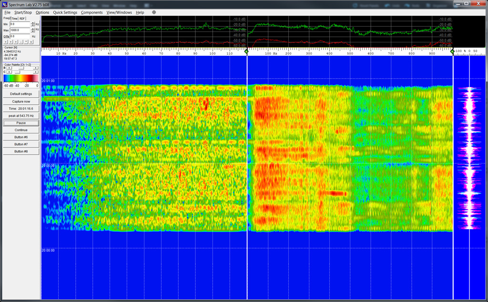The width and height of the screenshot is (488, 302).
Task: Click left arrow of C contrast slider
Action: [9, 72]
